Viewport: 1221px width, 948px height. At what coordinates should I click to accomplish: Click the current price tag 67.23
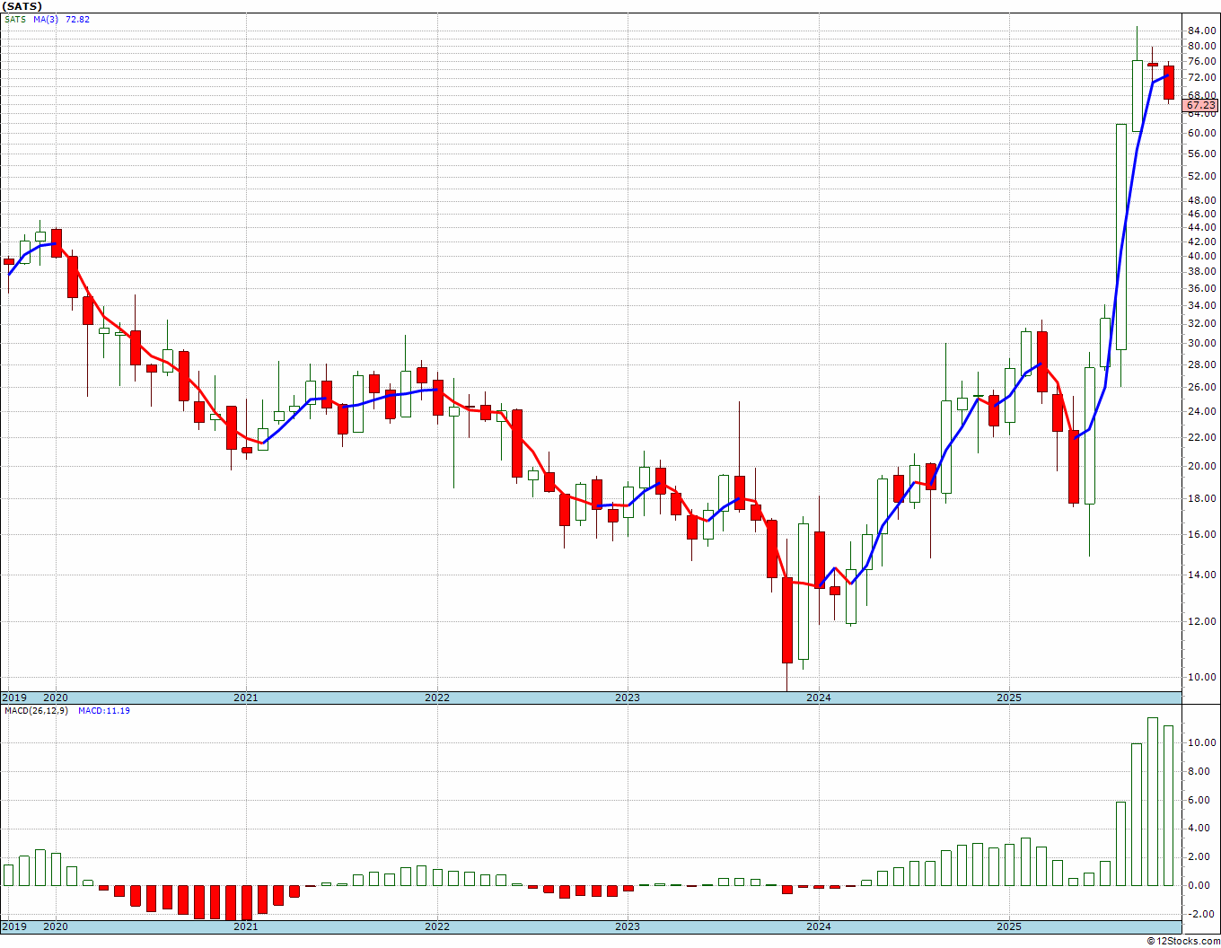[x=1200, y=106]
